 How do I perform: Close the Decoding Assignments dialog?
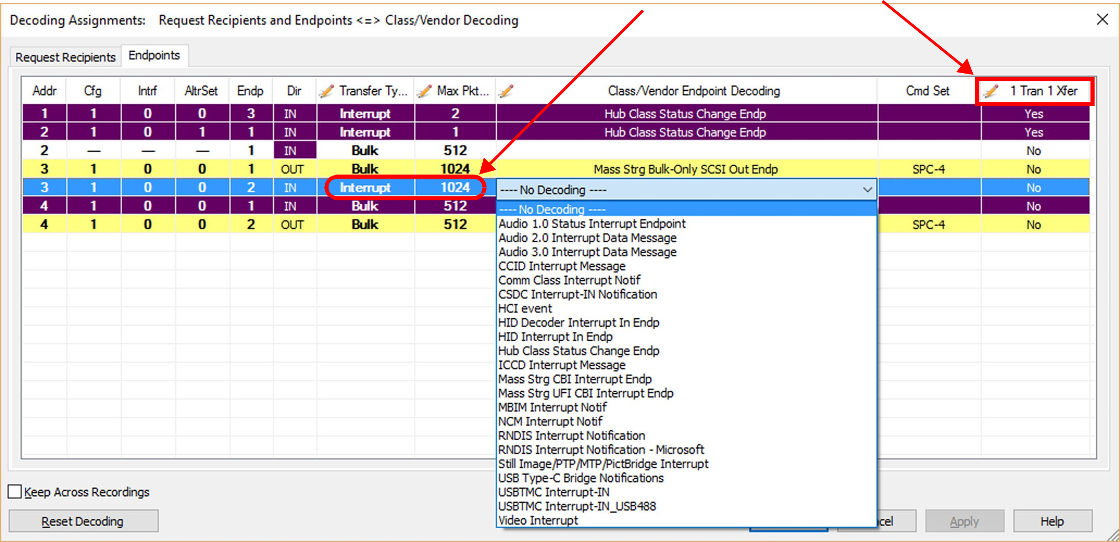pos(1102,19)
